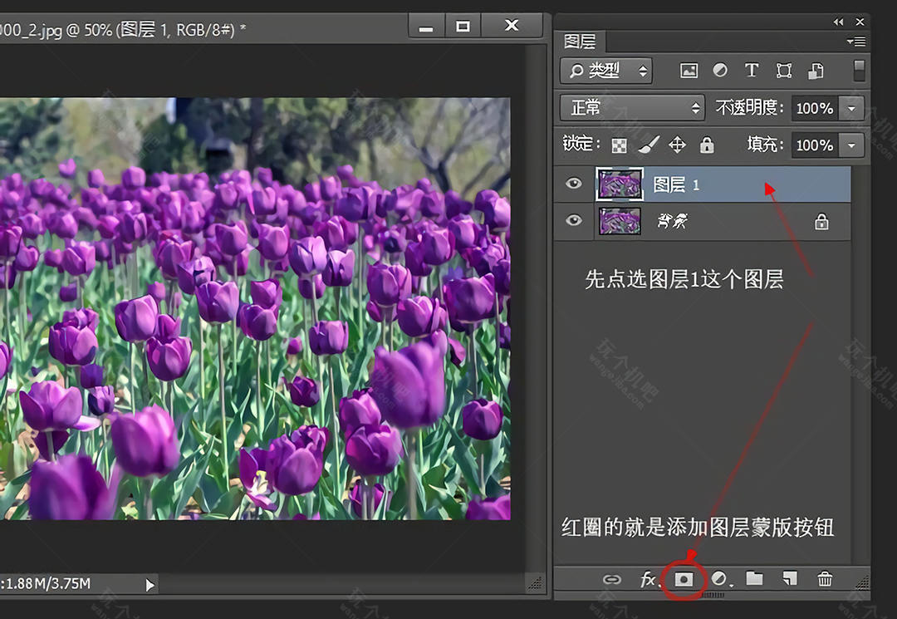Enable lock transparent pixels
Viewport: 897px width, 619px height.
click(x=619, y=145)
